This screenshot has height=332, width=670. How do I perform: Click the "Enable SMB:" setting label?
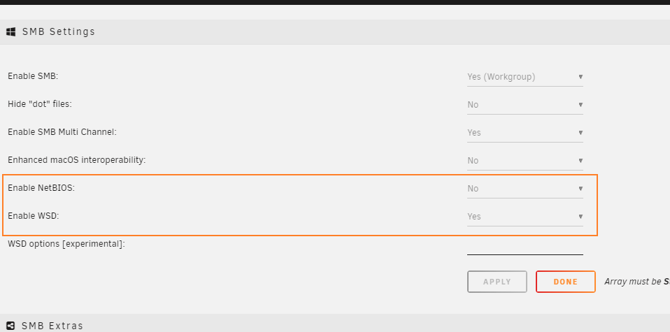[x=33, y=76]
